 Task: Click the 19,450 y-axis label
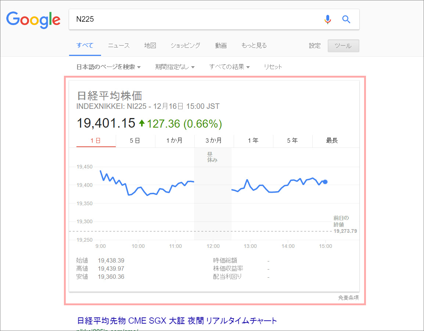pos(85,167)
